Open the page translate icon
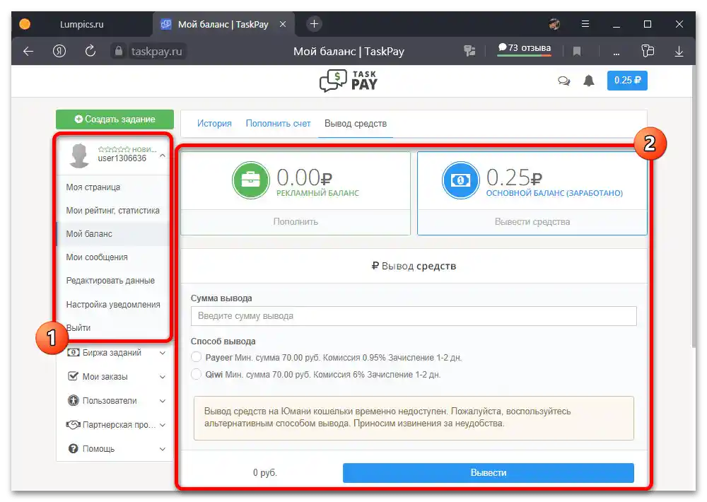Viewport: 707px width, 502px height. tap(469, 51)
